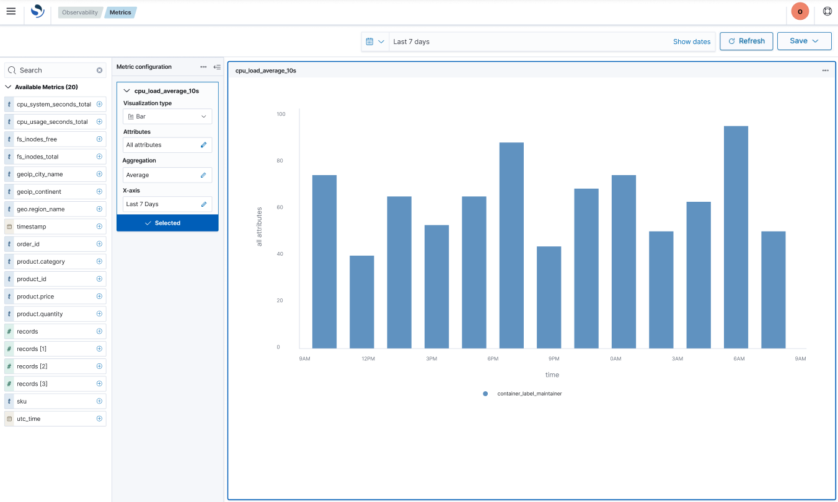Click Show dates to reveal absolute dates
This screenshot has width=838, height=502.
(692, 41)
